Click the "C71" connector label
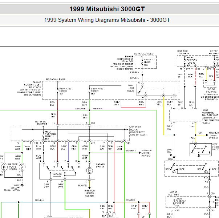The height and width of the screenshot is (218, 219). pos(93,143)
